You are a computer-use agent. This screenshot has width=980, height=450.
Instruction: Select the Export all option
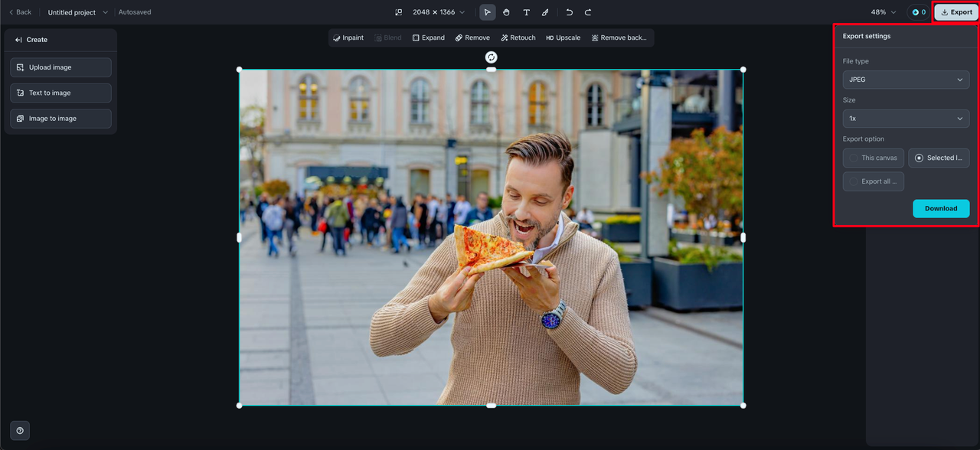[x=873, y=181]
